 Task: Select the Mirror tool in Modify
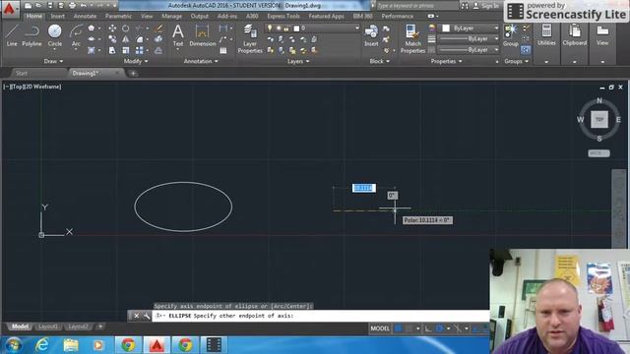pyautogui.click(x=126, y=39)
